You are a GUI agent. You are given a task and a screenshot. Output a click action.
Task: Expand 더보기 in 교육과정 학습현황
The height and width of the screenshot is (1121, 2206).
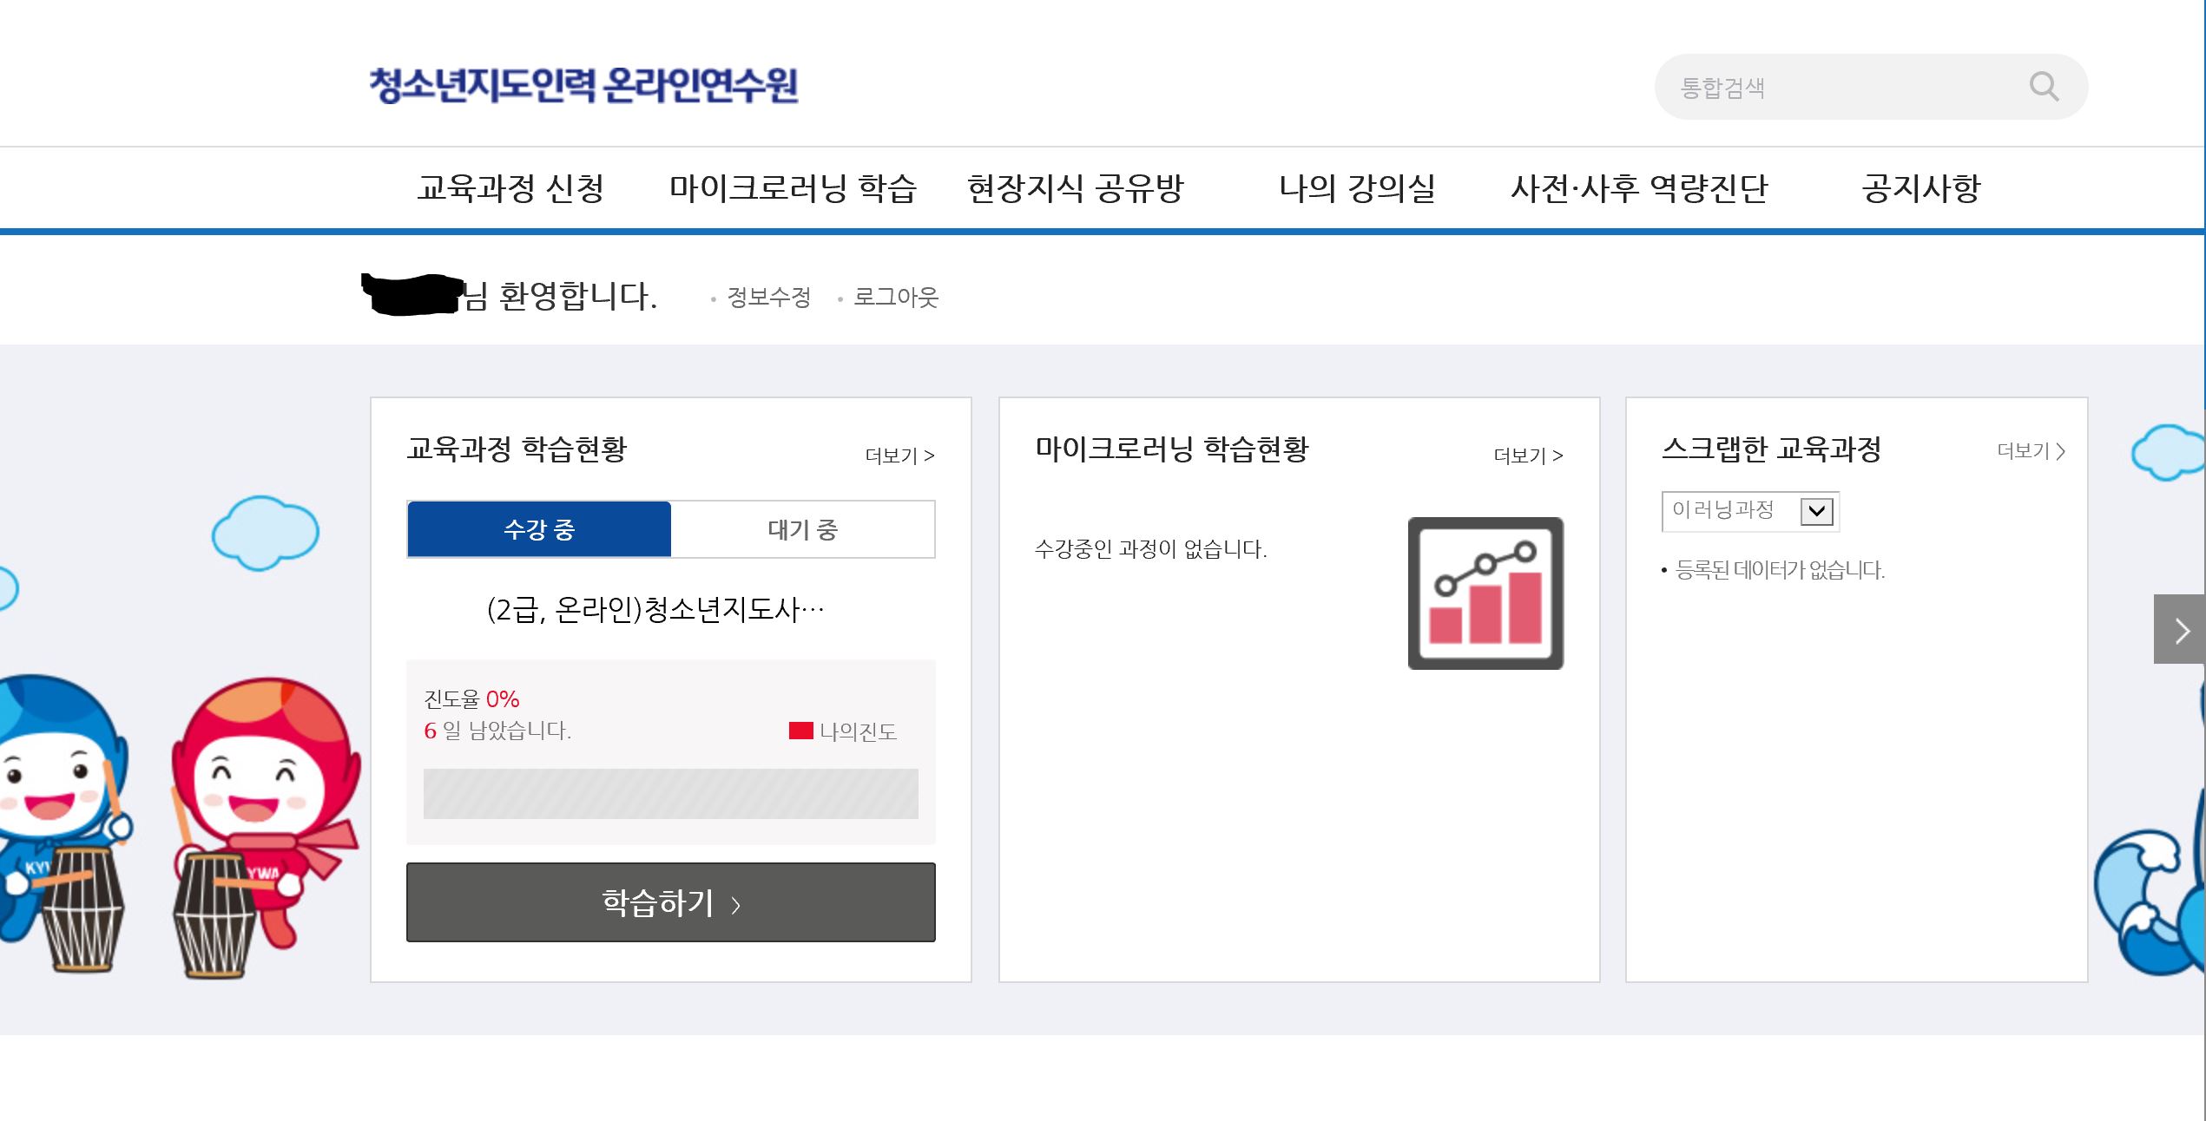[x=899, y=456]
